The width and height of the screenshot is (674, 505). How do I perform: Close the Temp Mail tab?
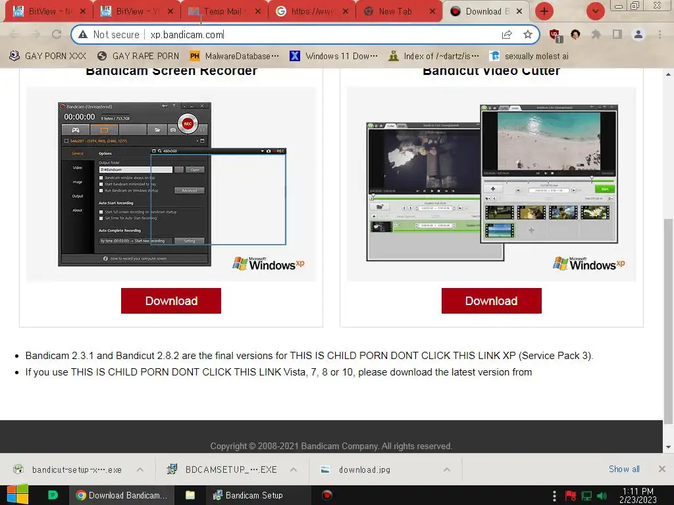pos(258,12)
